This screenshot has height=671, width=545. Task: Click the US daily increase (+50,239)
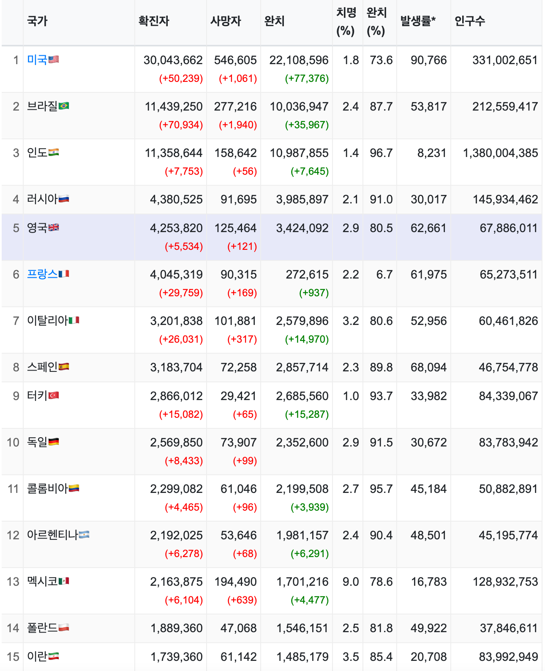click(x=181, y=78)
